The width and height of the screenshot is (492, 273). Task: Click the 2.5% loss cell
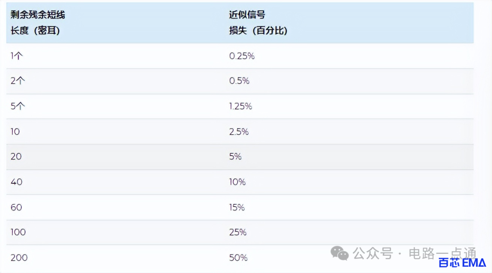pos(239,131)
